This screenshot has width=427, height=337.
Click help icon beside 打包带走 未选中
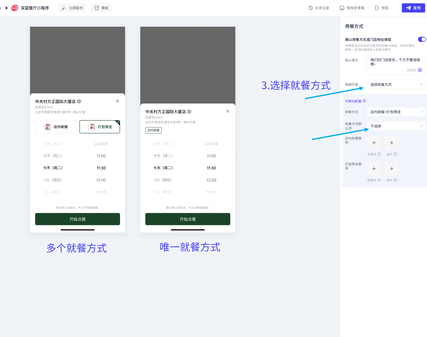coord(379,180)
